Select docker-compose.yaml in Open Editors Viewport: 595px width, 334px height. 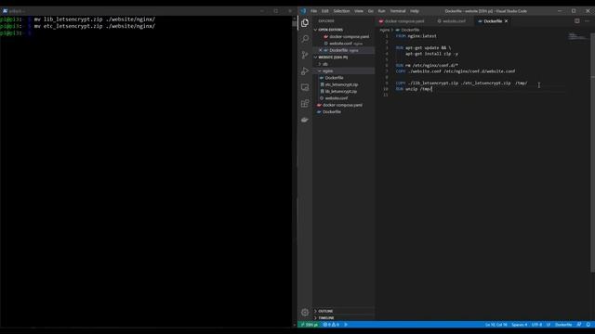tap(349, 37)
